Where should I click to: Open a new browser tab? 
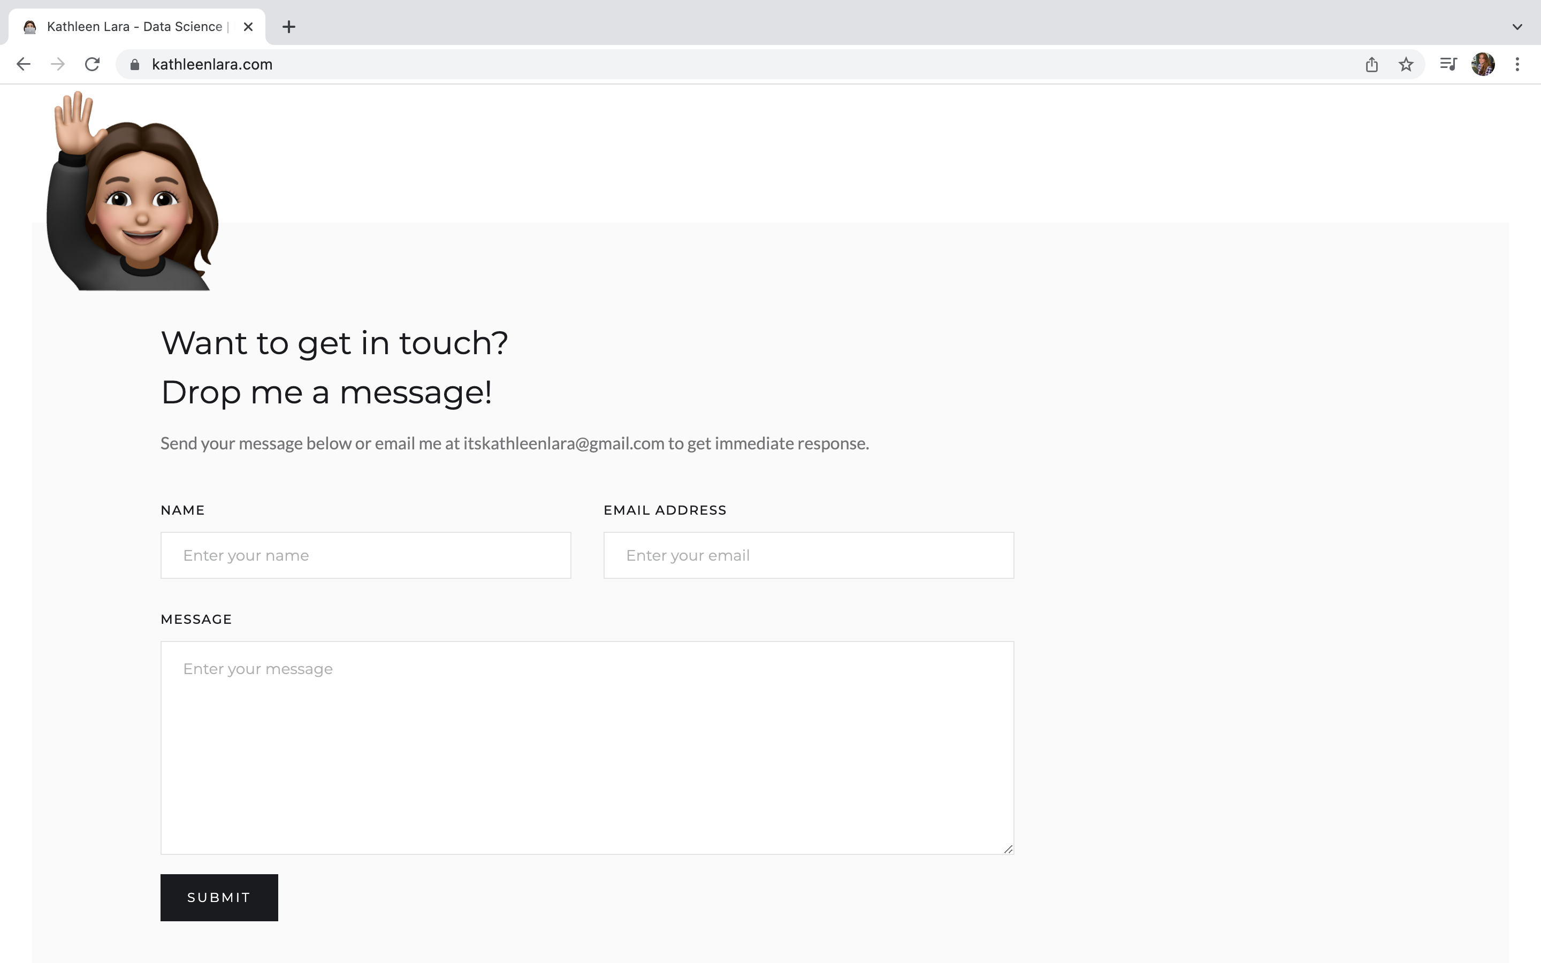(x=288, y=27)
